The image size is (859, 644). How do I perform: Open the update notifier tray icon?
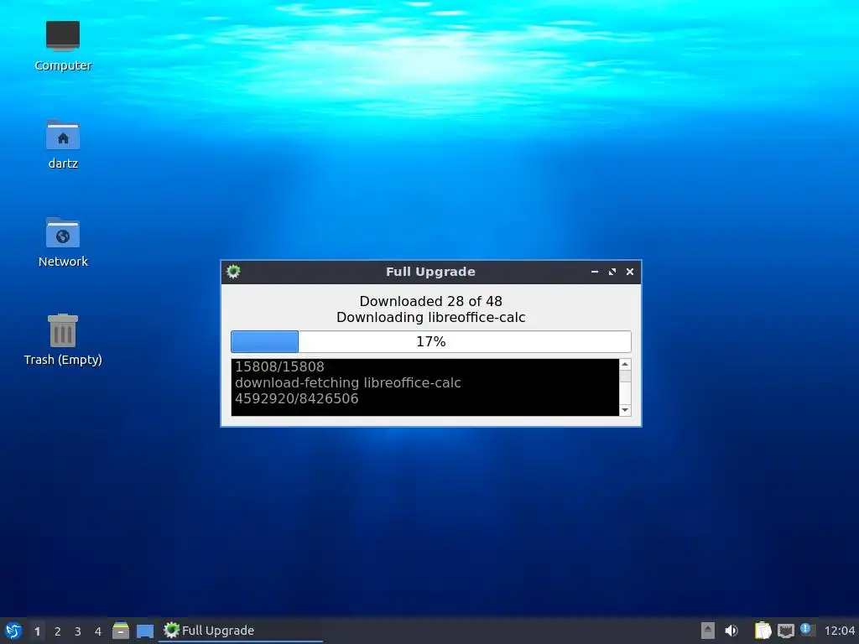point(807,630)
